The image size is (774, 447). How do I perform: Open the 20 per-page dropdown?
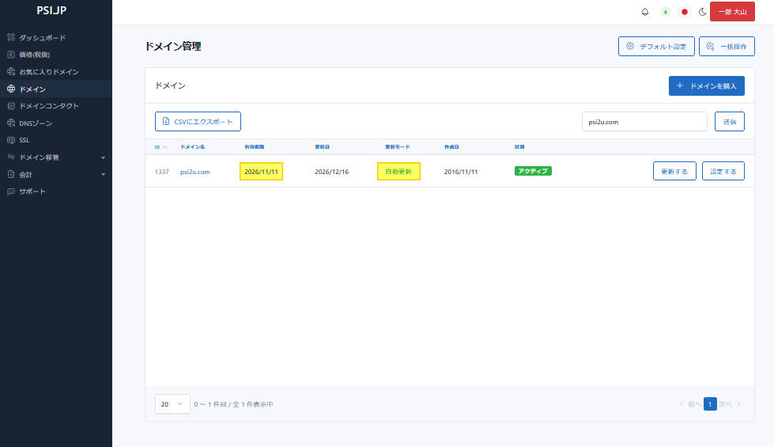pos(172,404)
